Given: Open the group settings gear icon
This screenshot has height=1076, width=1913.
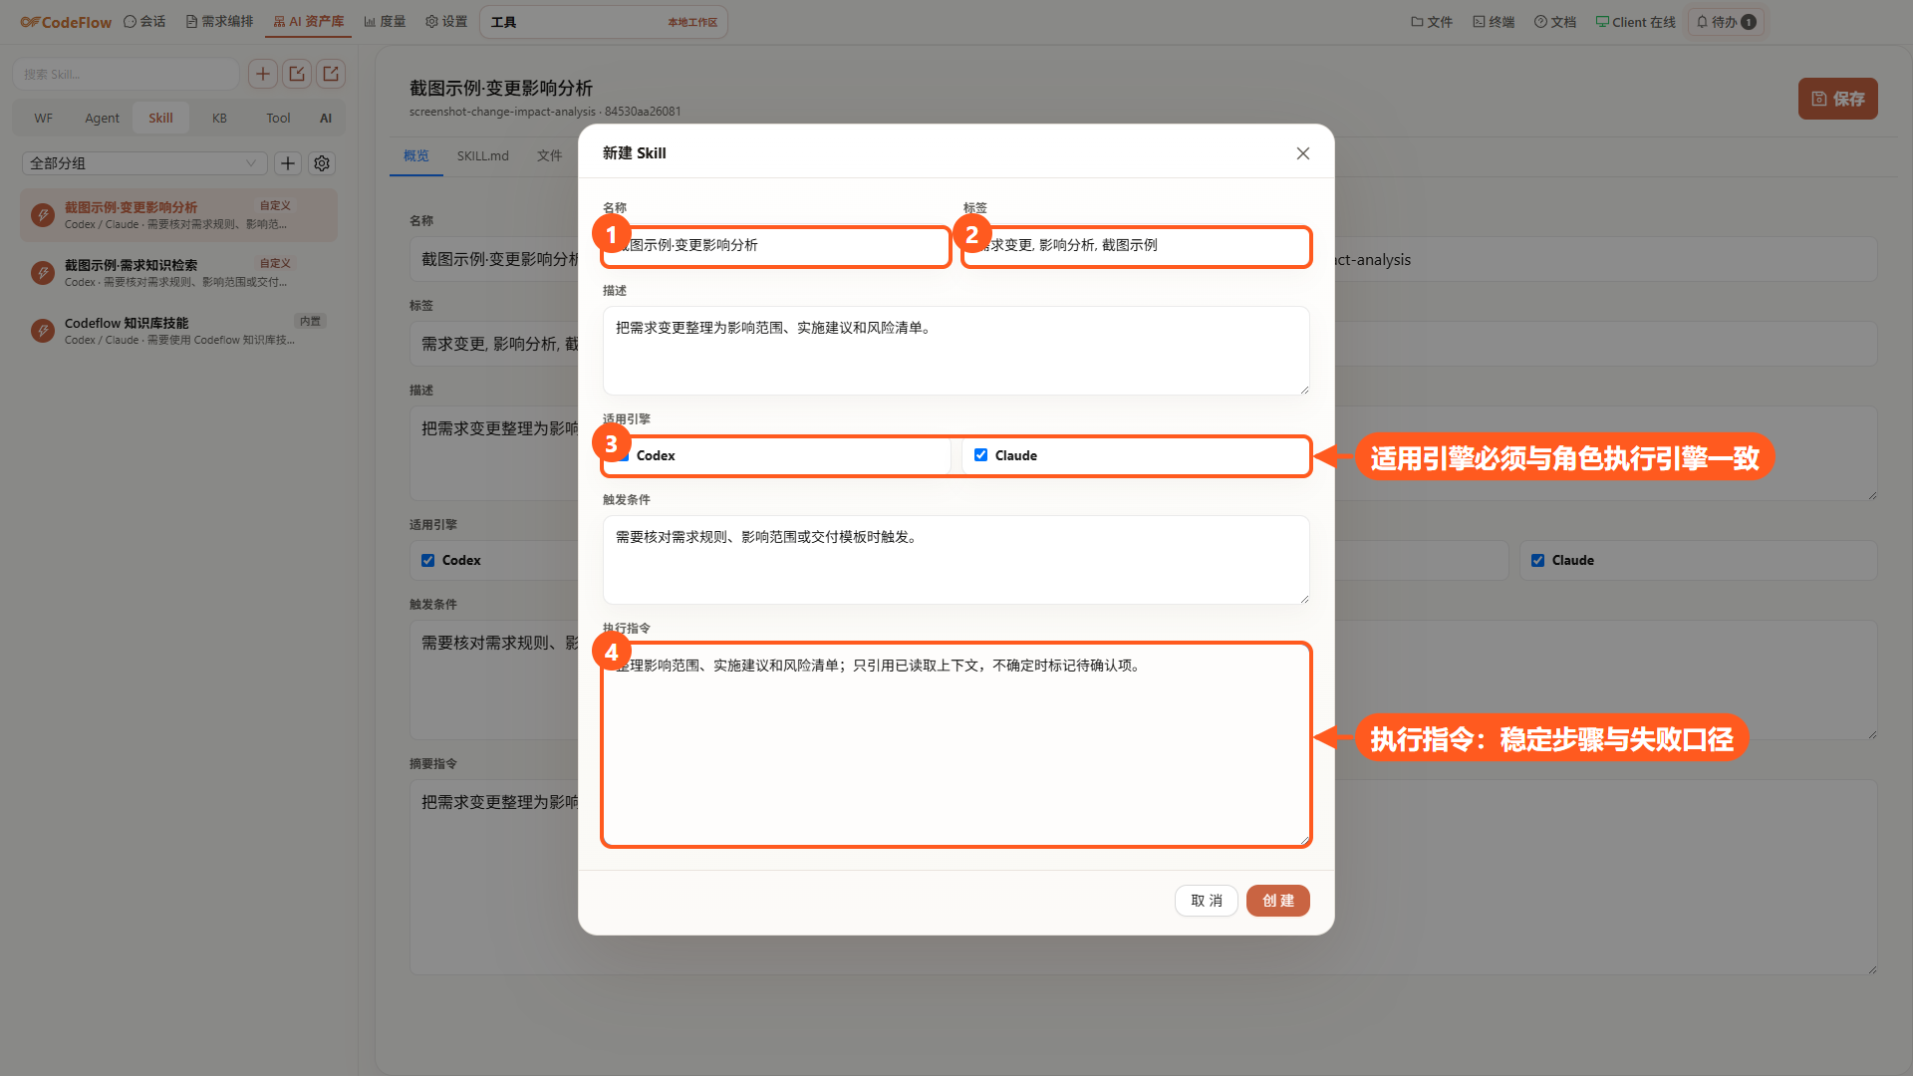Looking at the screenshot, I should click(322, 163).
